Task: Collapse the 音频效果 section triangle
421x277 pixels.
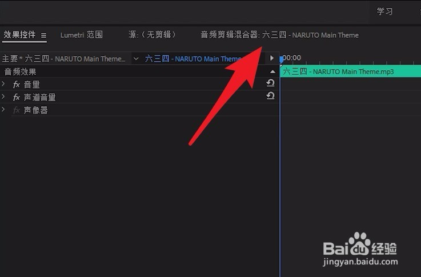Action: tap(272, 71)
